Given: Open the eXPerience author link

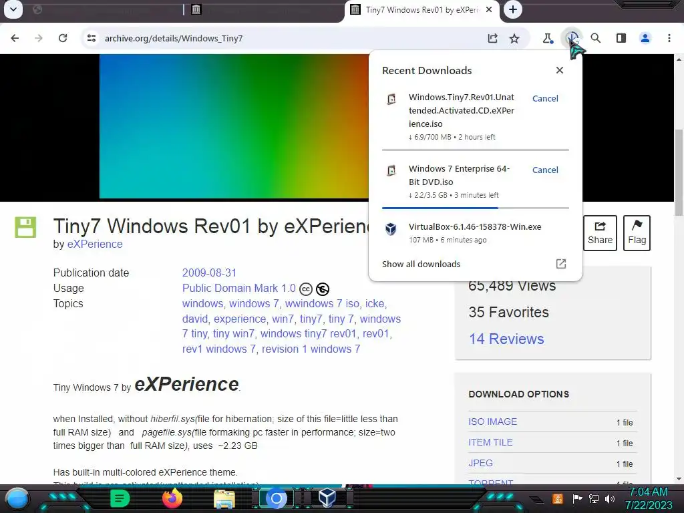Looking at the screenshot, I should 95,244.
